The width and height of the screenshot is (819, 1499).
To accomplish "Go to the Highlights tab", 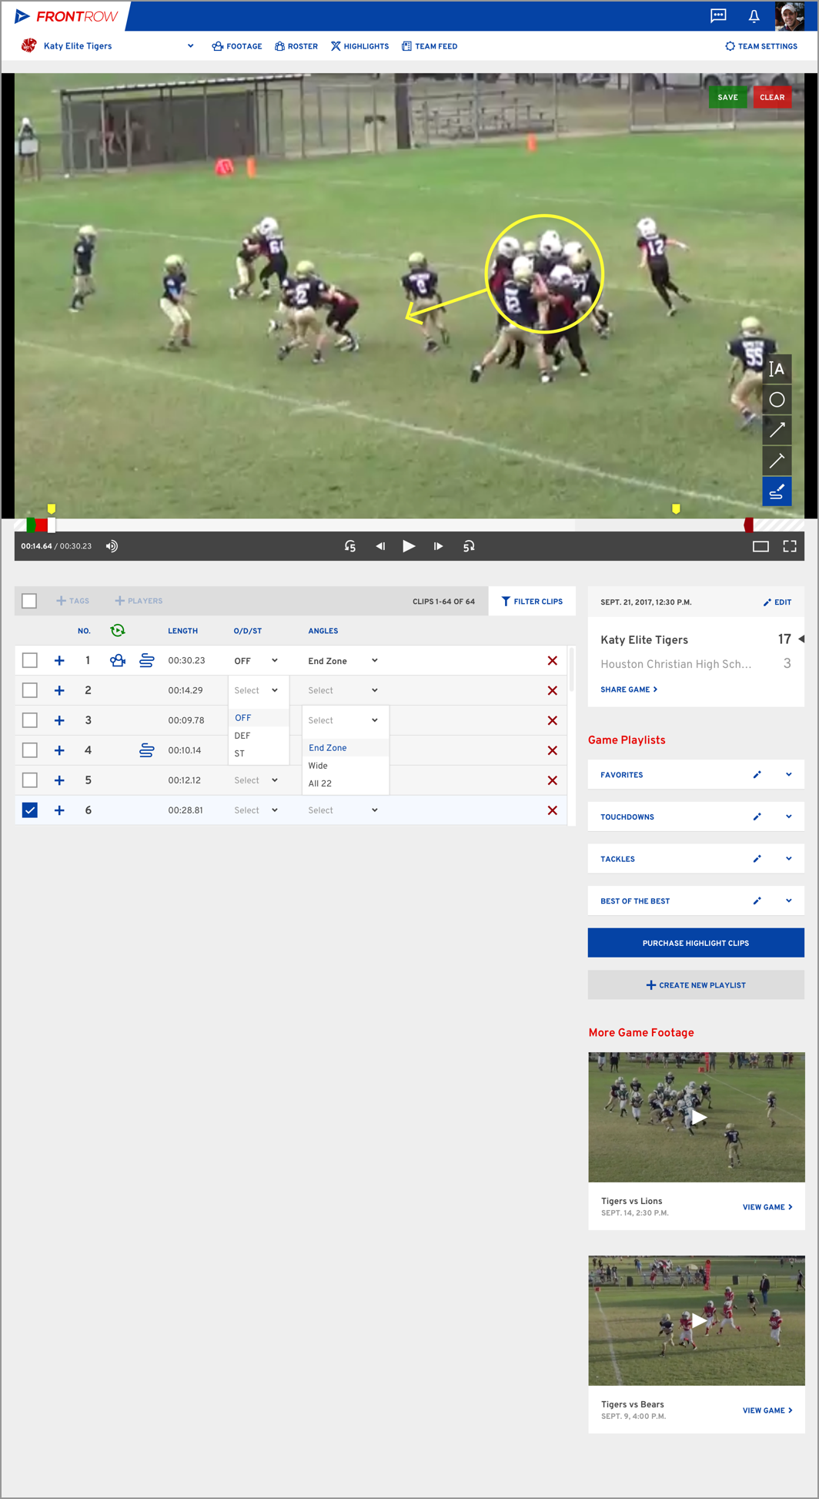I will [x=360, y=46].
